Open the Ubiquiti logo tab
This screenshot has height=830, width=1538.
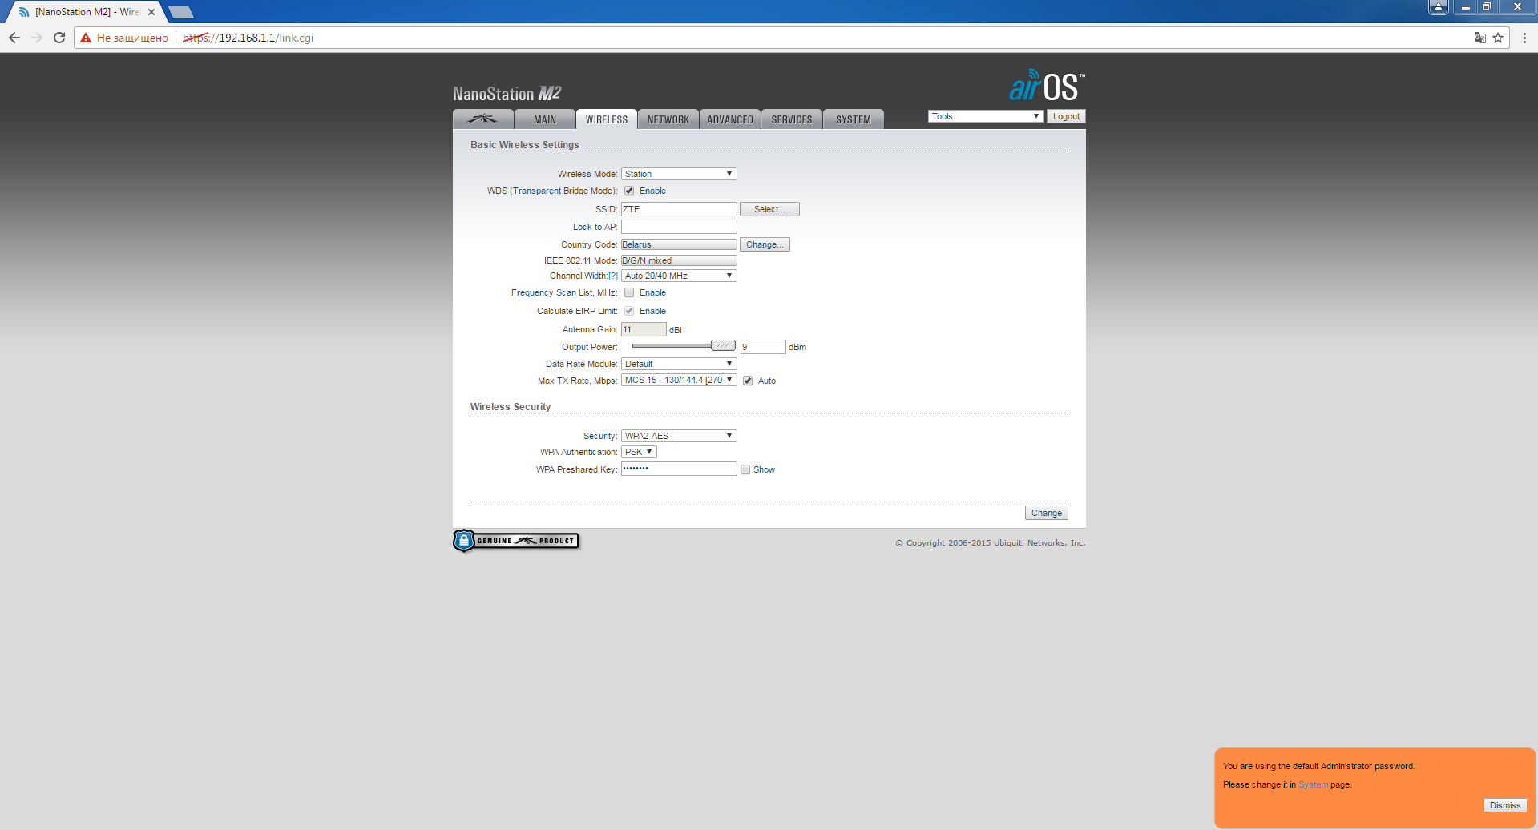coord(483,119)
